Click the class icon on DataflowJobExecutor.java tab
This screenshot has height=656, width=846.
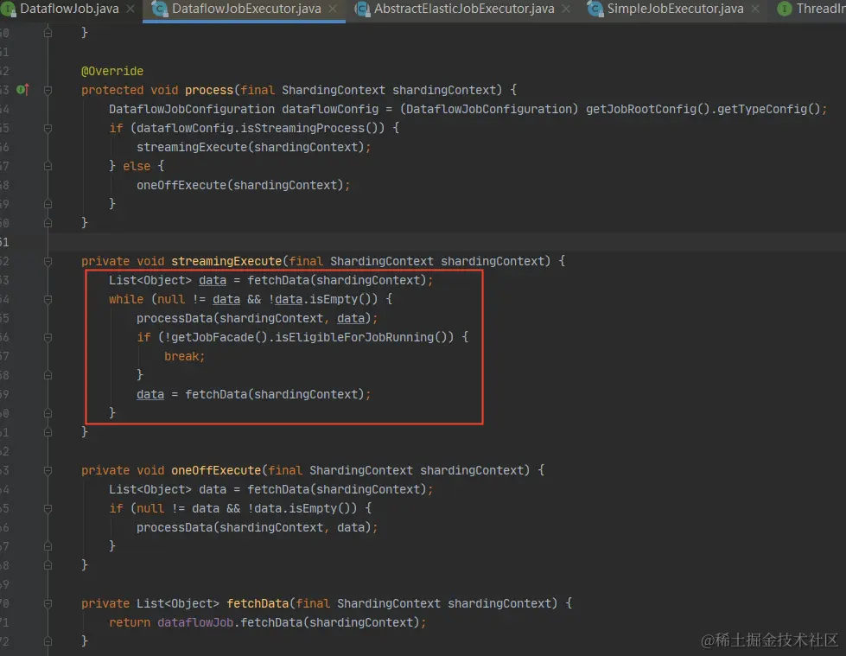(159, 9)
